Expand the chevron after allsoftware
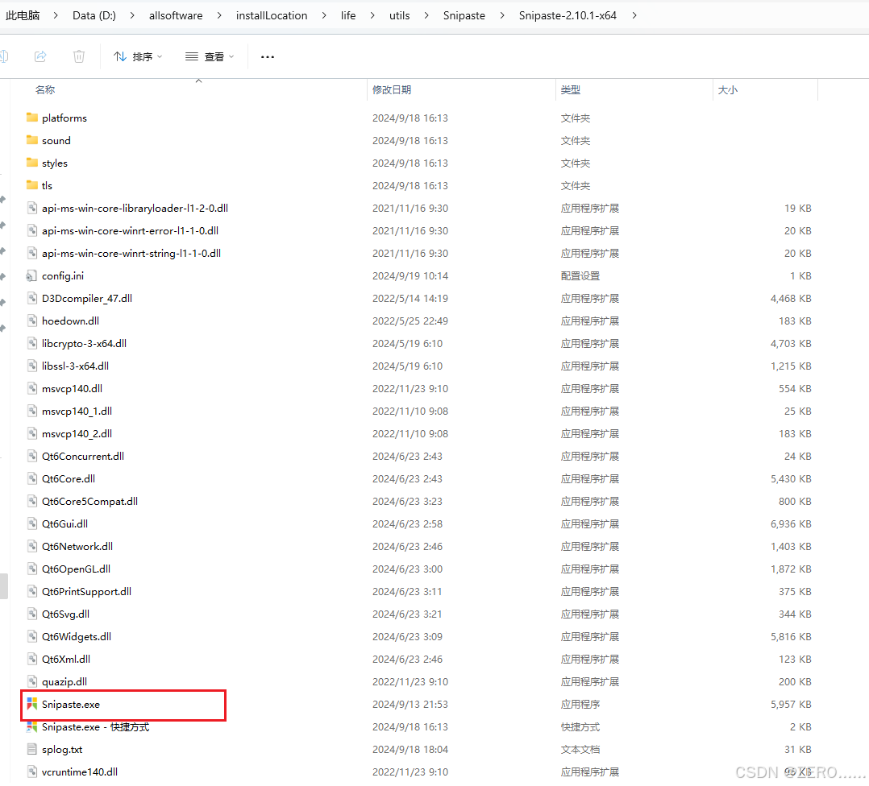The height and width of the screenshot is (786, 869). point(219,15)
